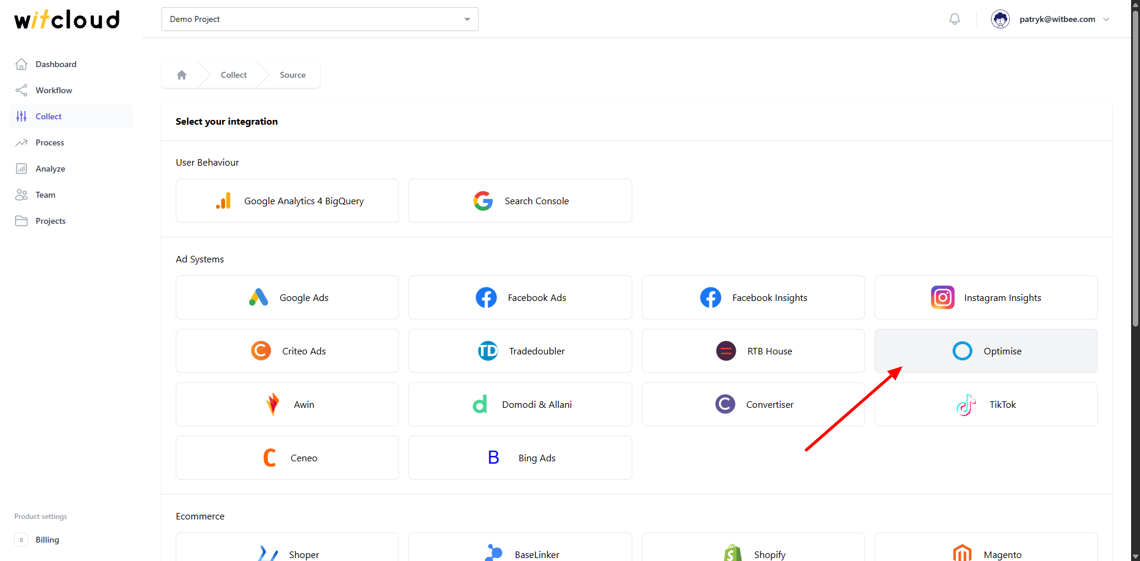Screen dimensions: 1140x561
Task: Open Billing under Product settings
Action: 71,540
